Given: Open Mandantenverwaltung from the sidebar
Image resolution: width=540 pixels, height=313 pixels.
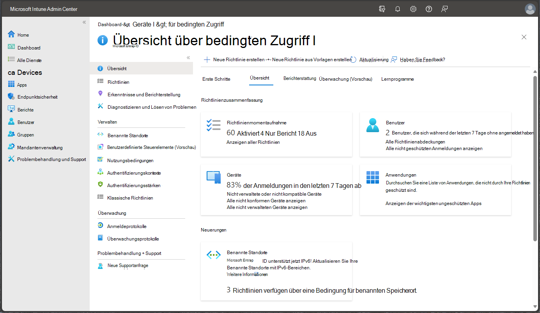Looking at the screenshot, I should click(39, 147).
